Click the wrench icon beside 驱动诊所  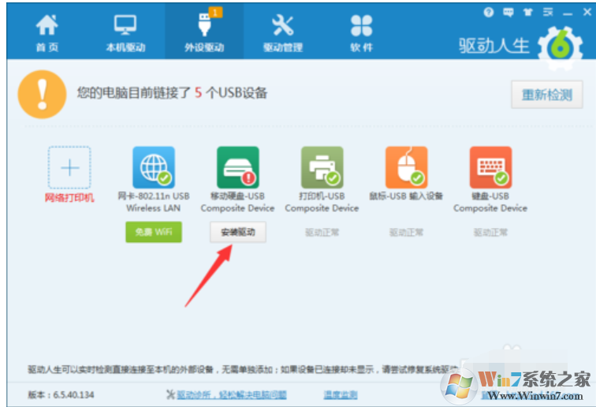click(x=170, y=394)
